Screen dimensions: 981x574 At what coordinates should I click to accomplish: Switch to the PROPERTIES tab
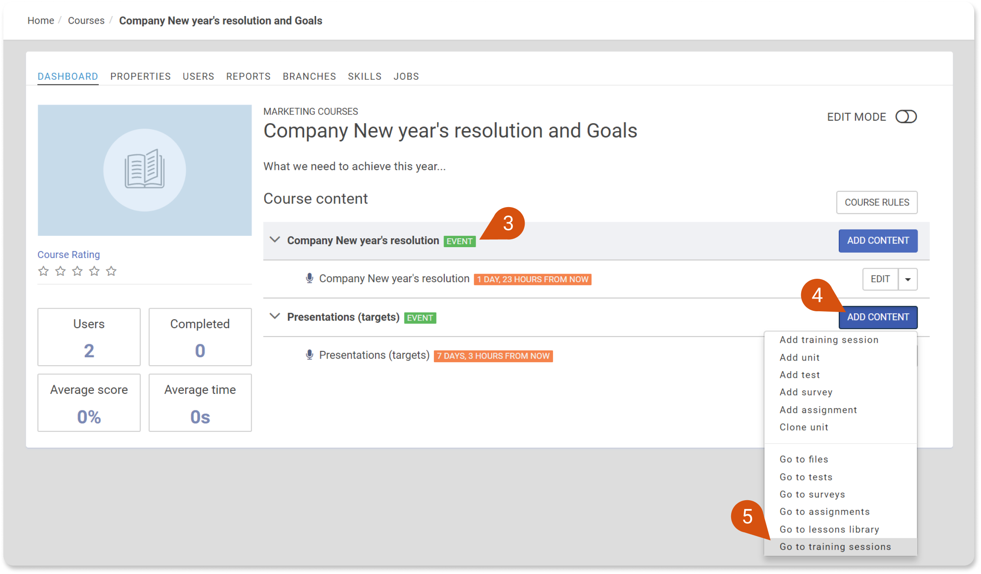pyautogui.click(x=141, y=76)
